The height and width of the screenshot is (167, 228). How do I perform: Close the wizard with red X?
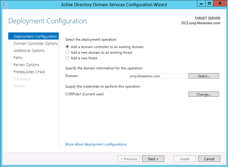[220, 4]
